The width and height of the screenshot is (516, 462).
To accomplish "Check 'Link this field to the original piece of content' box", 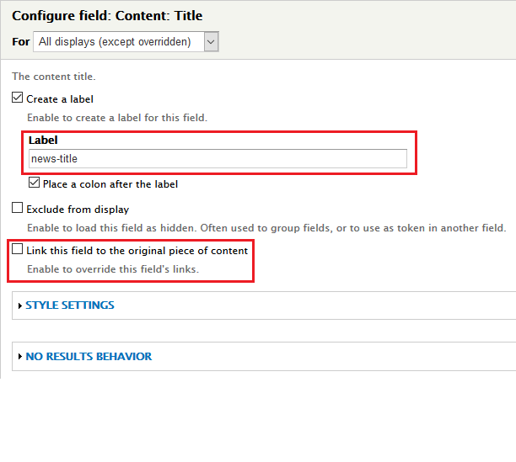I will click(x=18, y=251).
